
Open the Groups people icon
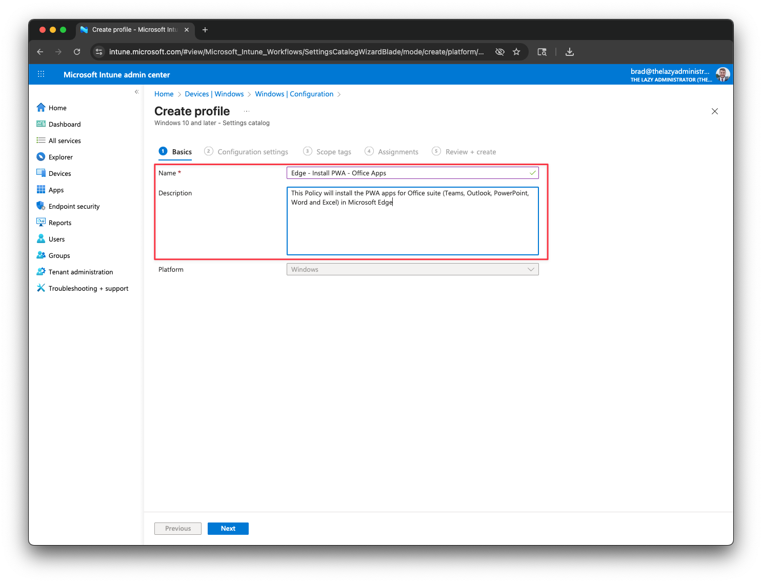point(41,255)
